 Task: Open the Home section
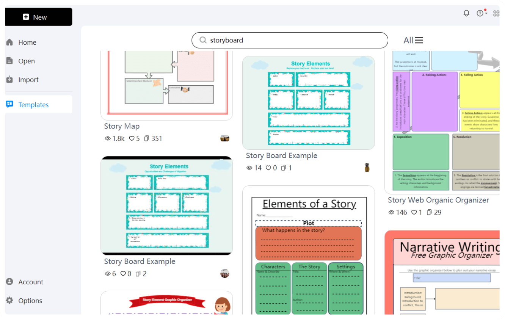27,42
